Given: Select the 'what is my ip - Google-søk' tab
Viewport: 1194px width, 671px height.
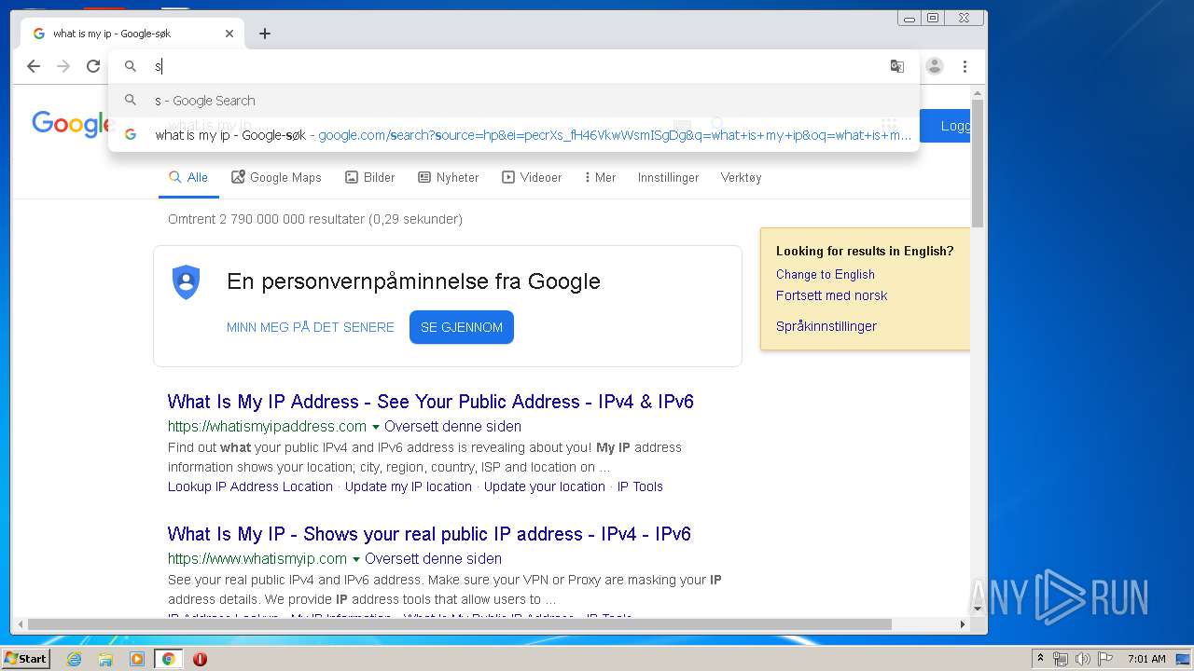Looking at the screenshot, I should tap(132, 34).
